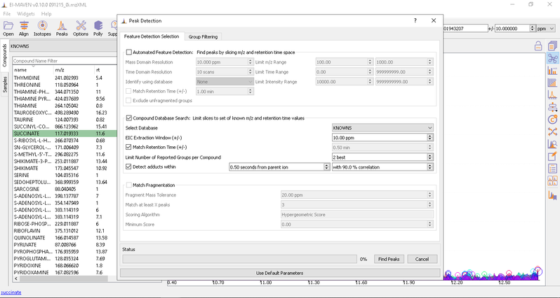Open the File menu
The height and width of the screenshot is (298, 560).
(7, 14)
